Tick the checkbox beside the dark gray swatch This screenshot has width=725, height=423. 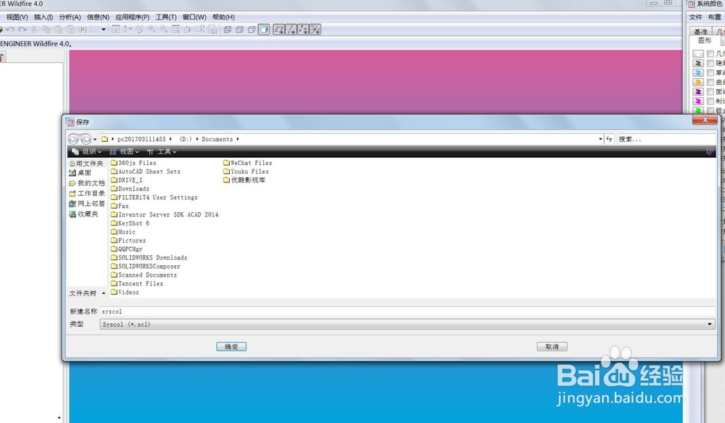[710, 63]
